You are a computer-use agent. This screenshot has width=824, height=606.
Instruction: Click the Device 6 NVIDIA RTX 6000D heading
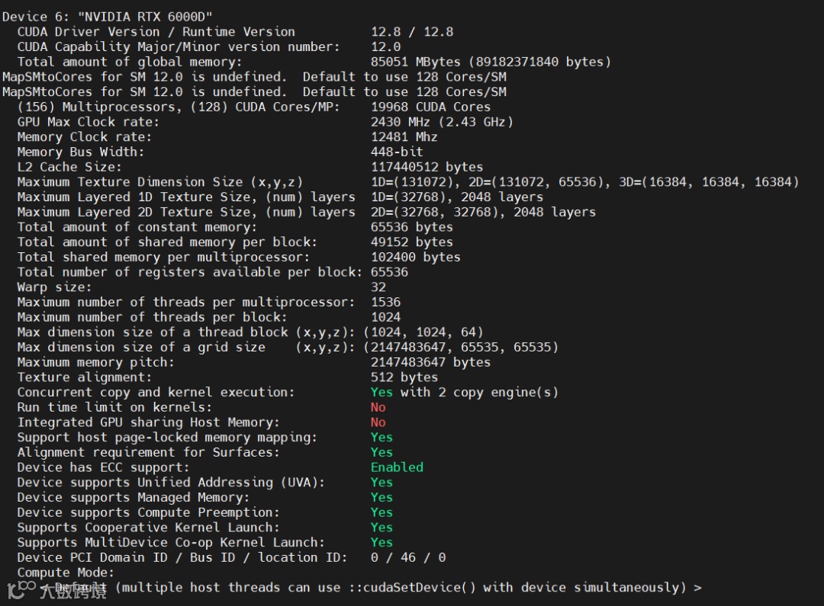click(x=108, y=17)
